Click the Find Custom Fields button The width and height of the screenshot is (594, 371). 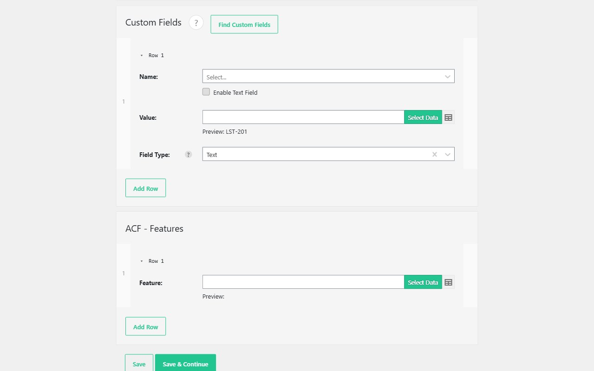(x=244, y=25)
